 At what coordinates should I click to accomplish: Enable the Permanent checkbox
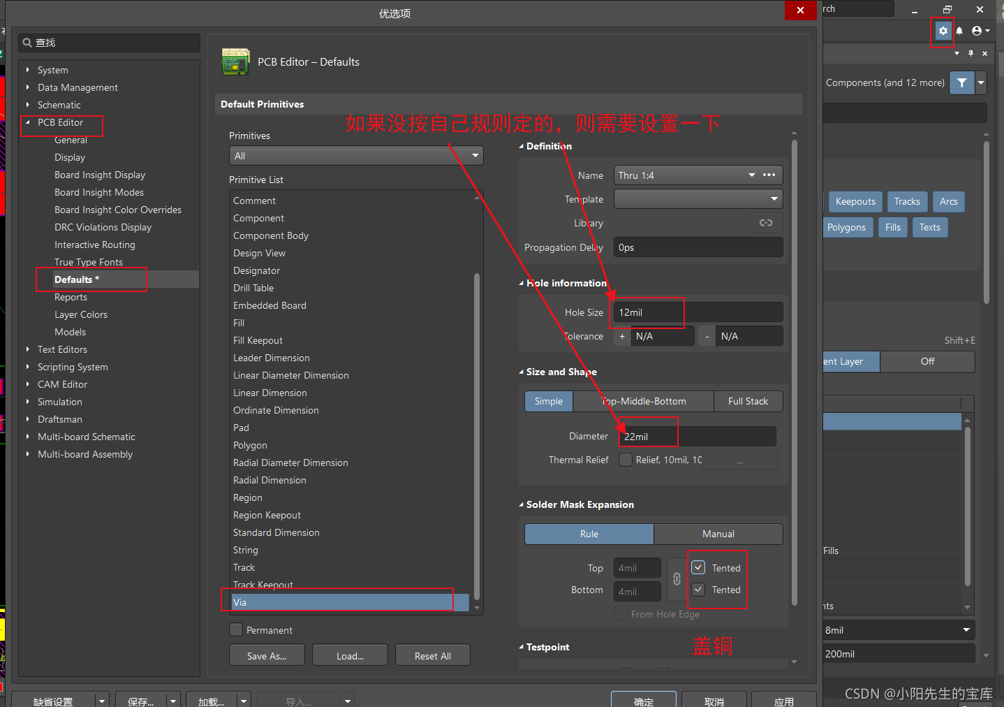(x=236, y=629)
